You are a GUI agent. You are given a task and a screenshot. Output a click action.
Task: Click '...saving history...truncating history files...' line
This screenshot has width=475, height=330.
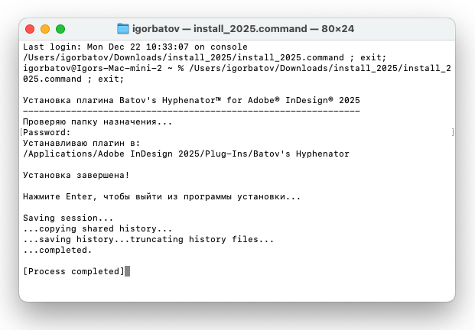click(x=148, y=239)
